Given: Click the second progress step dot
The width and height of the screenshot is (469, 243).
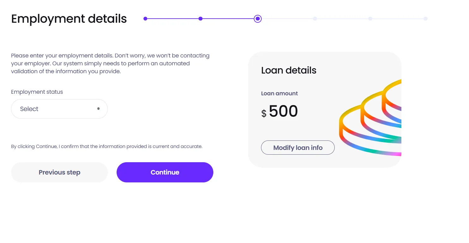Looking at the screenshot, I should tap(200, 19).
